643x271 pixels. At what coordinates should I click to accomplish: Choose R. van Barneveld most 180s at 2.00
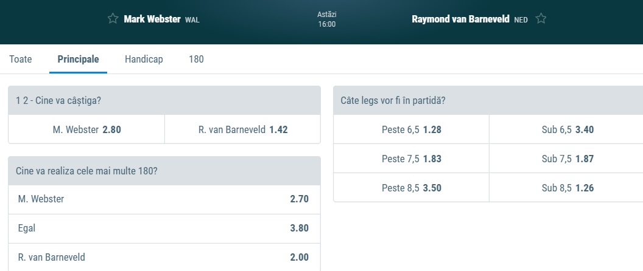[x=164, y=258]
